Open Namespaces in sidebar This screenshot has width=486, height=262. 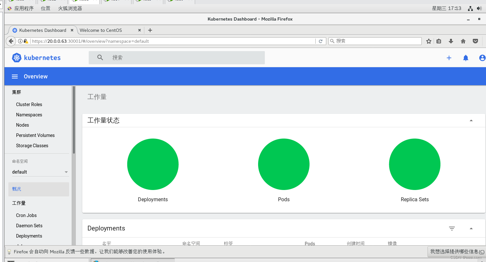[29, 115]
